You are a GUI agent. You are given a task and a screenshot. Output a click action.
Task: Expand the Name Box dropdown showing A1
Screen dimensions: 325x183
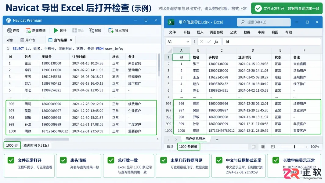click(188, 42)
